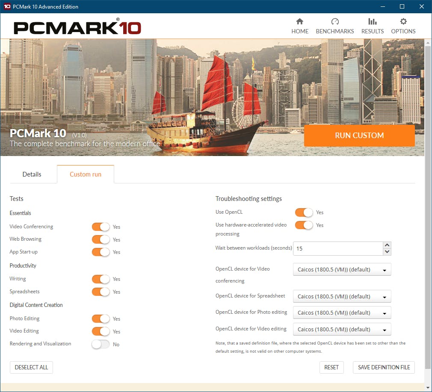Select the Custom run tab
Screen dimensions: 432x392
[86, 174]
